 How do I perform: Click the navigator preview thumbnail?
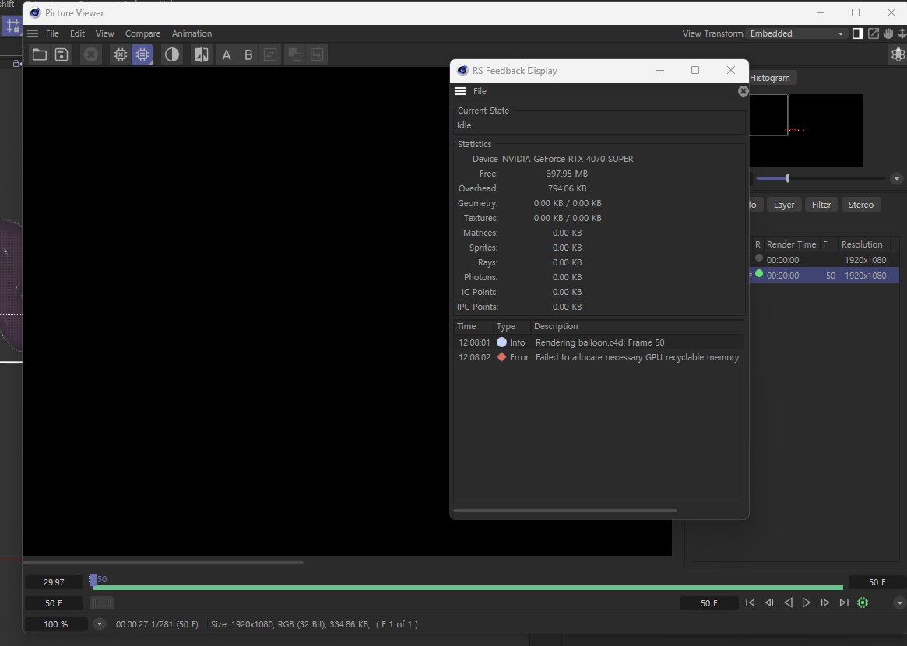tap(806, 131)
